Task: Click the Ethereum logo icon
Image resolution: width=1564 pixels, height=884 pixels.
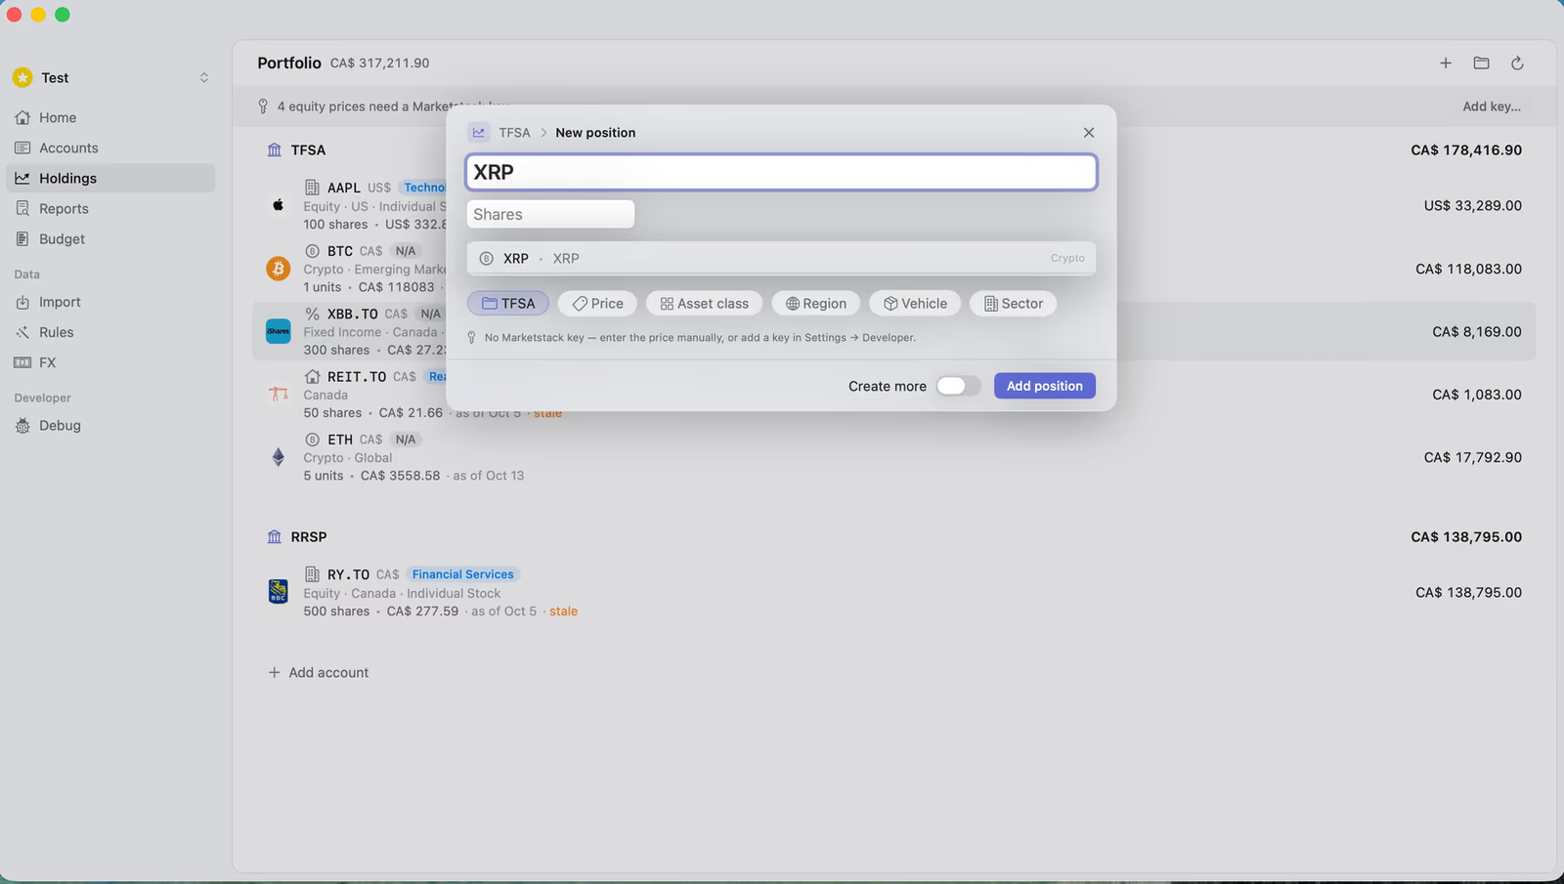Action: pos(279,457)
